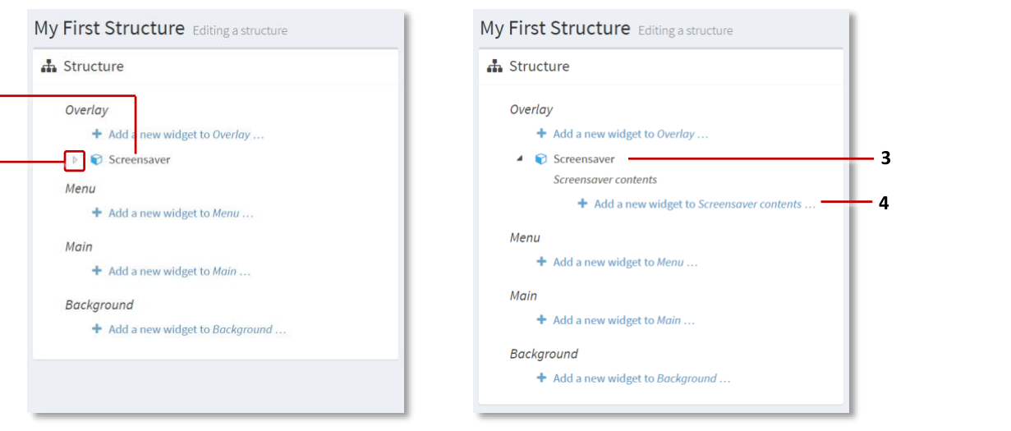Add new widget to Main, collapsed-Screensaver panel

(178, 272)
